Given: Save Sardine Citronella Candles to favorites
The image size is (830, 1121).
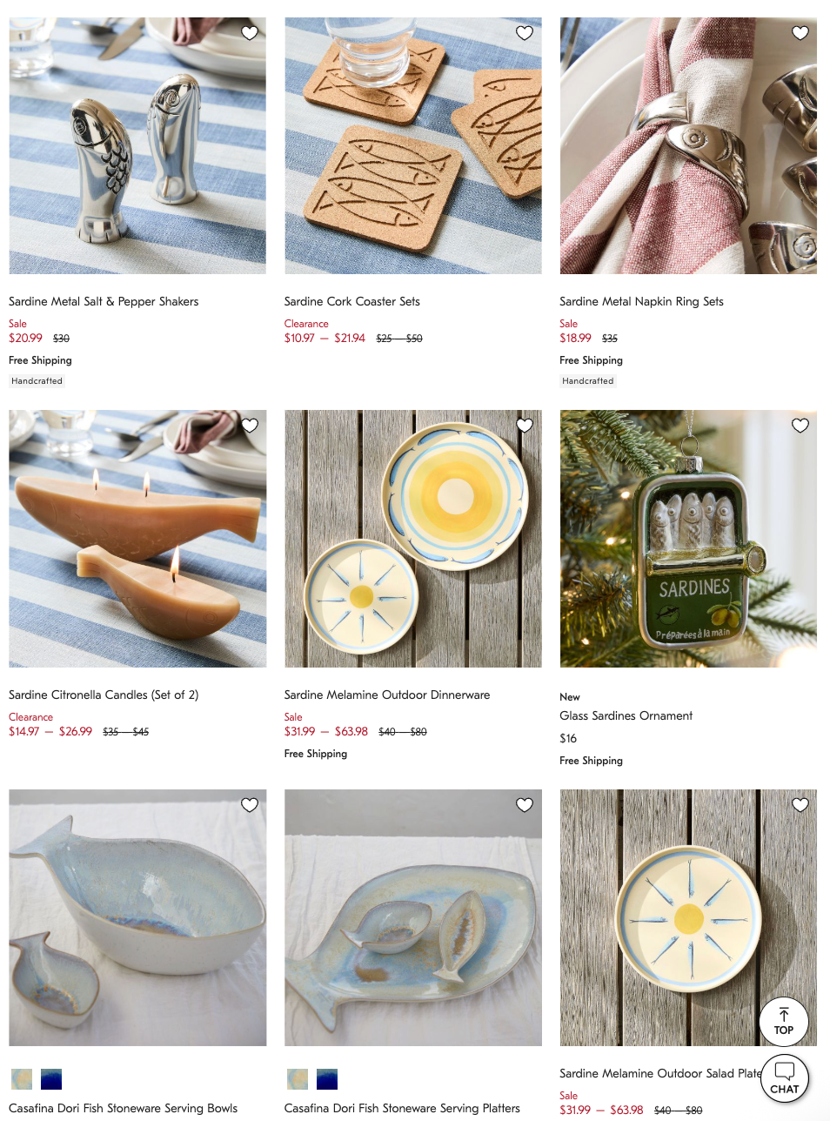Looking at the screenshot, I should [x=250, y=426].
